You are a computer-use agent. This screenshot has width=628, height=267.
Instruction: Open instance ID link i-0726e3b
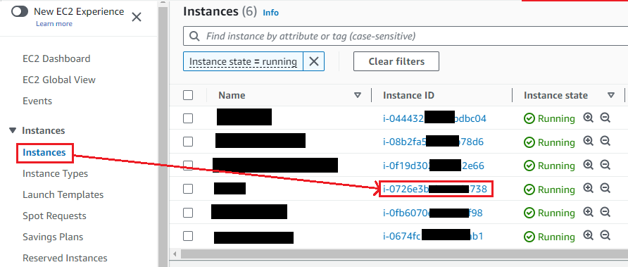(x=435, y=190)
